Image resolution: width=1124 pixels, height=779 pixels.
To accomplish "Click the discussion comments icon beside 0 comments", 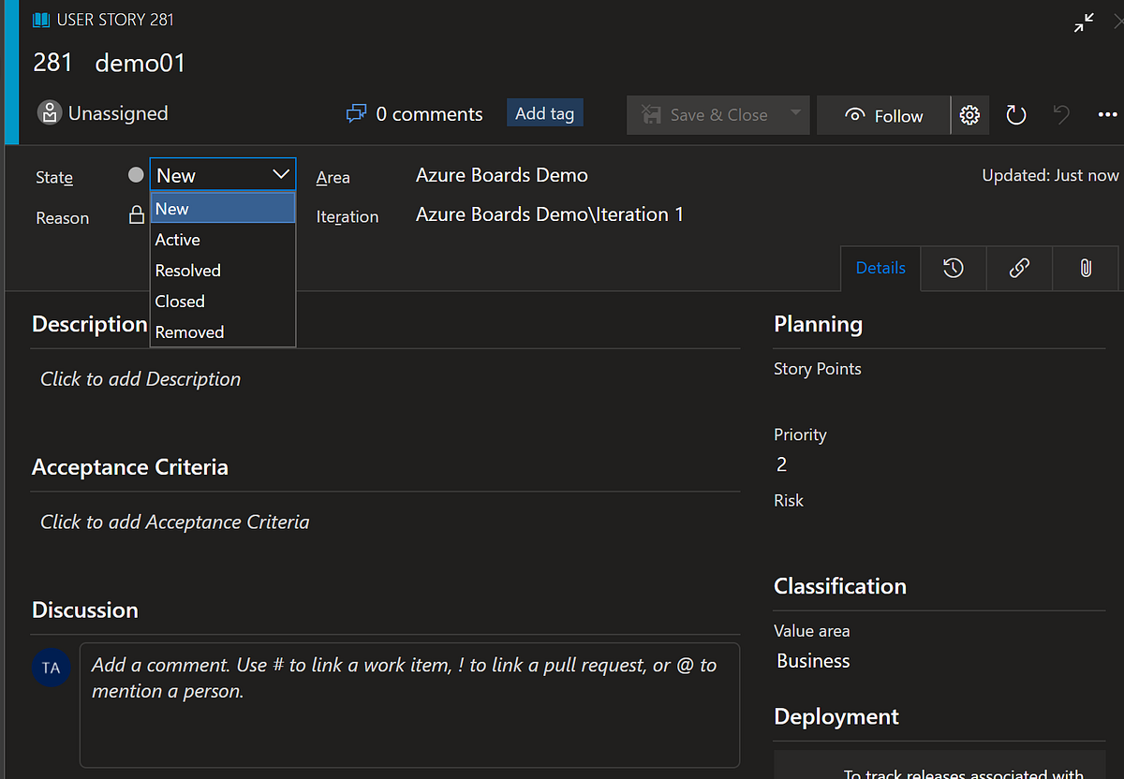I will point(356,112).
